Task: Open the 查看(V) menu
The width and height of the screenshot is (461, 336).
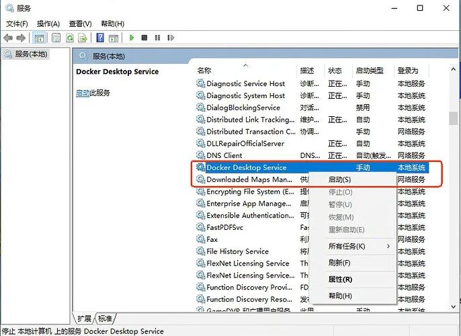Action: (x=80, y=24)
